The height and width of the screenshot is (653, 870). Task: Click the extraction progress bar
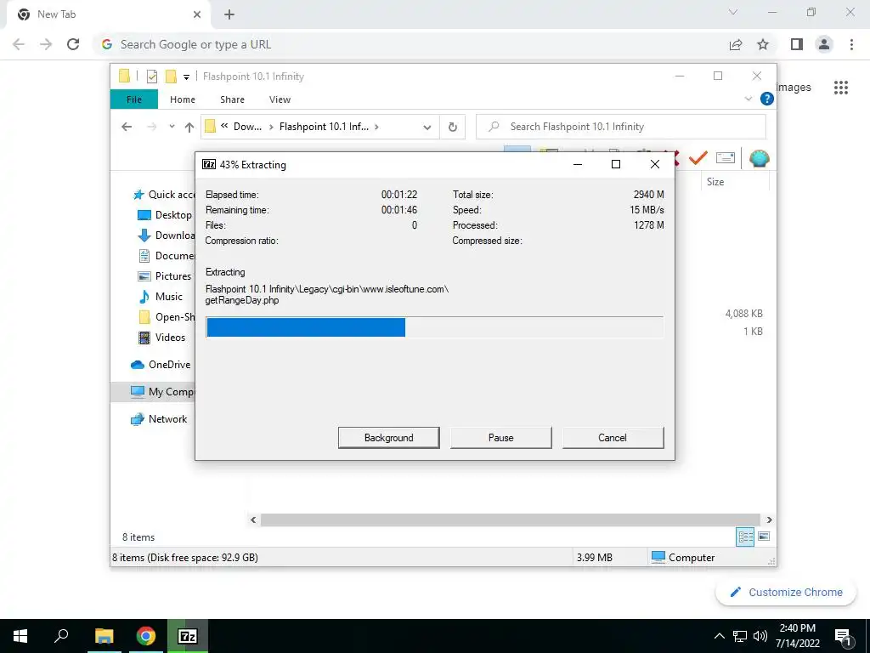[434, 327]
